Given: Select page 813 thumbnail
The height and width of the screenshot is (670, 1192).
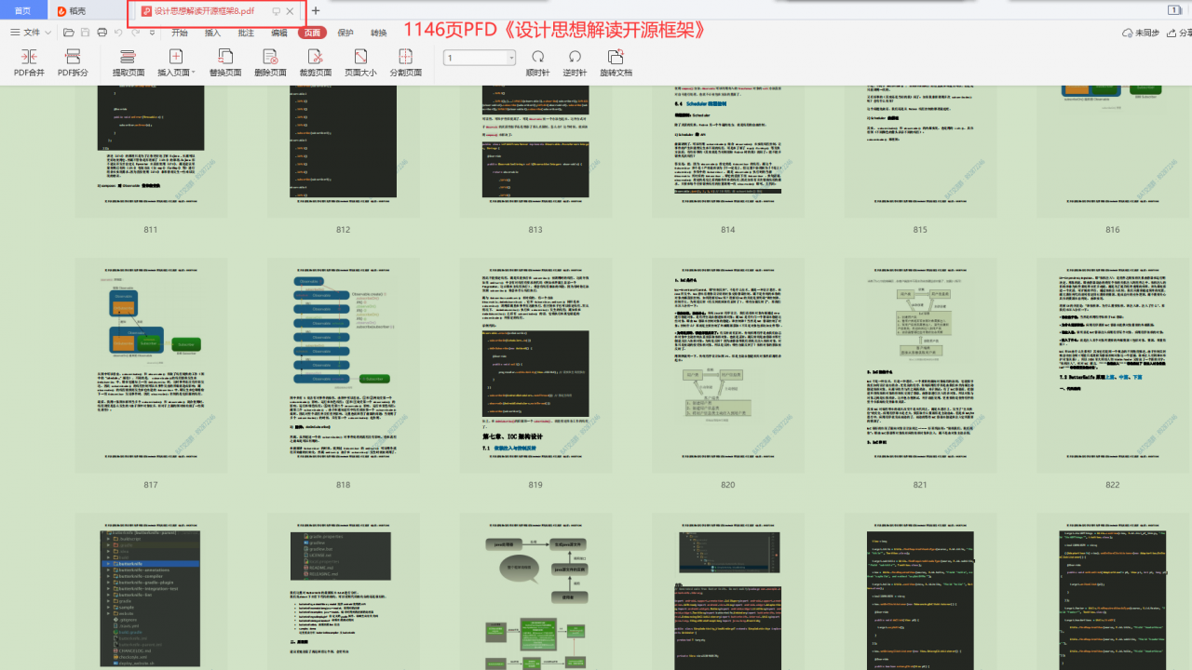Looking at the screenshot, I should (x=535, y=152).
